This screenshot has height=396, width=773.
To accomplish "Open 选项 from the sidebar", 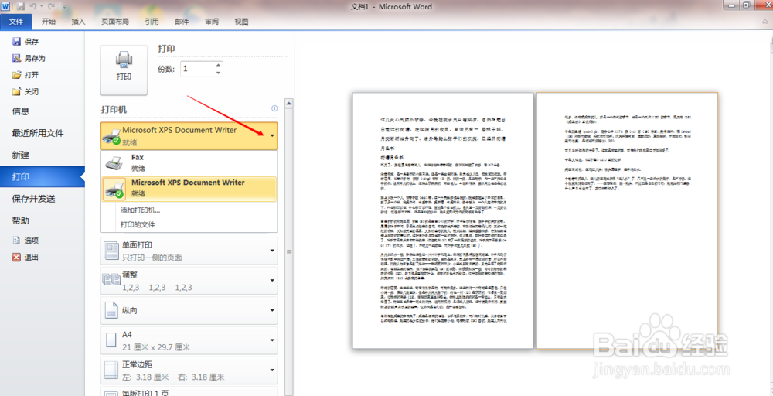I will tap(26, 241).
